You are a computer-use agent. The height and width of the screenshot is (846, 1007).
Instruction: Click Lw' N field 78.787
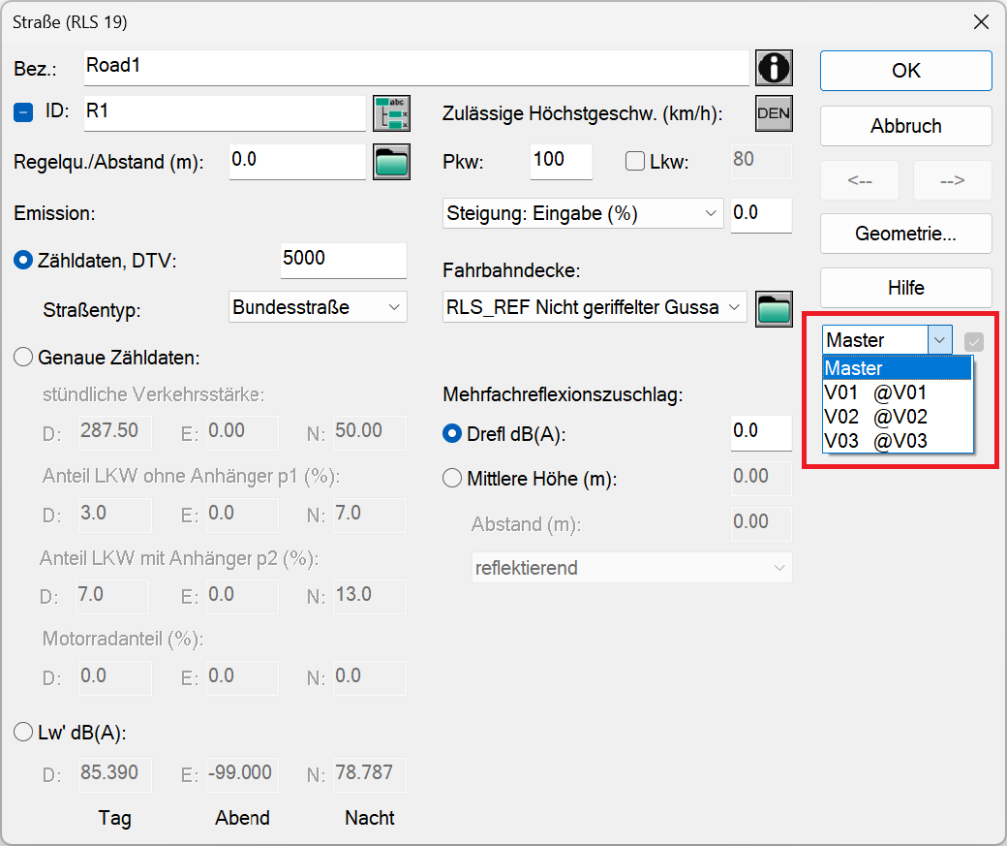pos(370,774)
